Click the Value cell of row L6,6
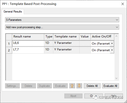 (x=85, y=44)
